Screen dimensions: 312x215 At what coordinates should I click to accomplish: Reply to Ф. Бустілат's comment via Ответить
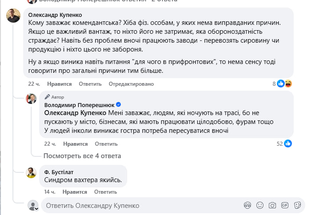[x=105, y=192]
